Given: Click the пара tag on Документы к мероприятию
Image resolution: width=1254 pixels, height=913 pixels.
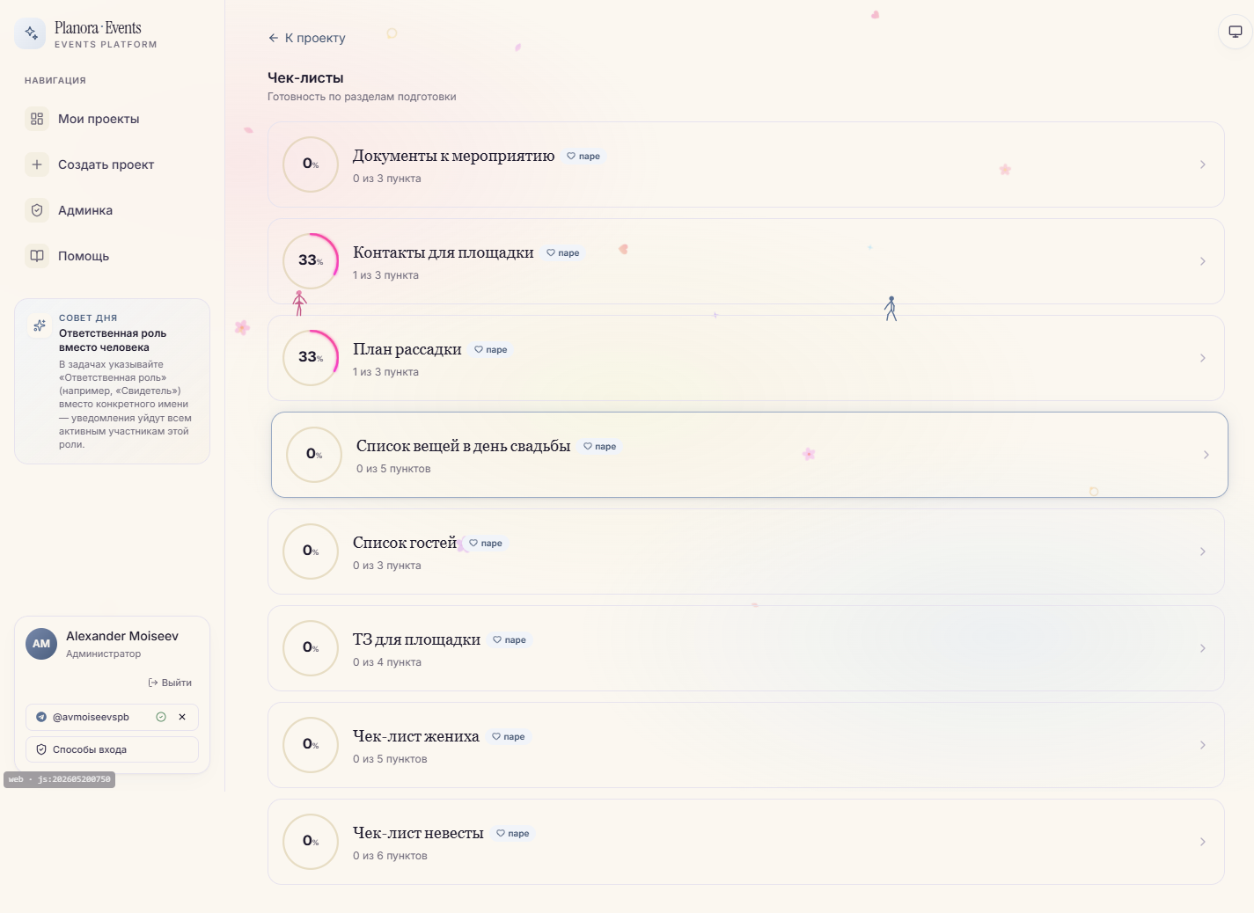Looking at the screenshot, I should (583, 157).
